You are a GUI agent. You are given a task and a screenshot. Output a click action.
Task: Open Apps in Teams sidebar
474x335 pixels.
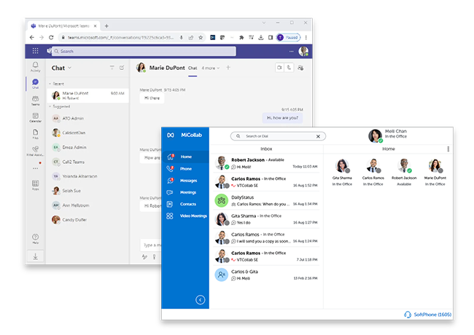[36, 185]
